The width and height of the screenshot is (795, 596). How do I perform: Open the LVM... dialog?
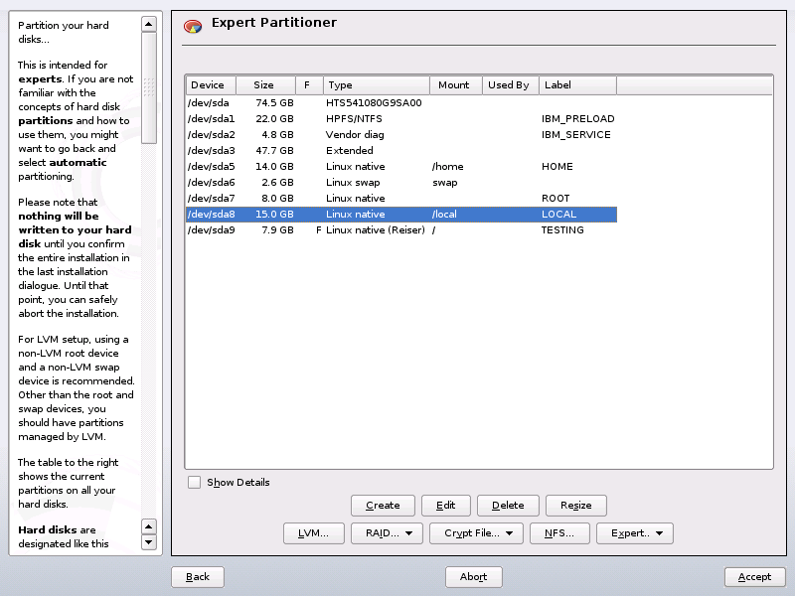314,533
